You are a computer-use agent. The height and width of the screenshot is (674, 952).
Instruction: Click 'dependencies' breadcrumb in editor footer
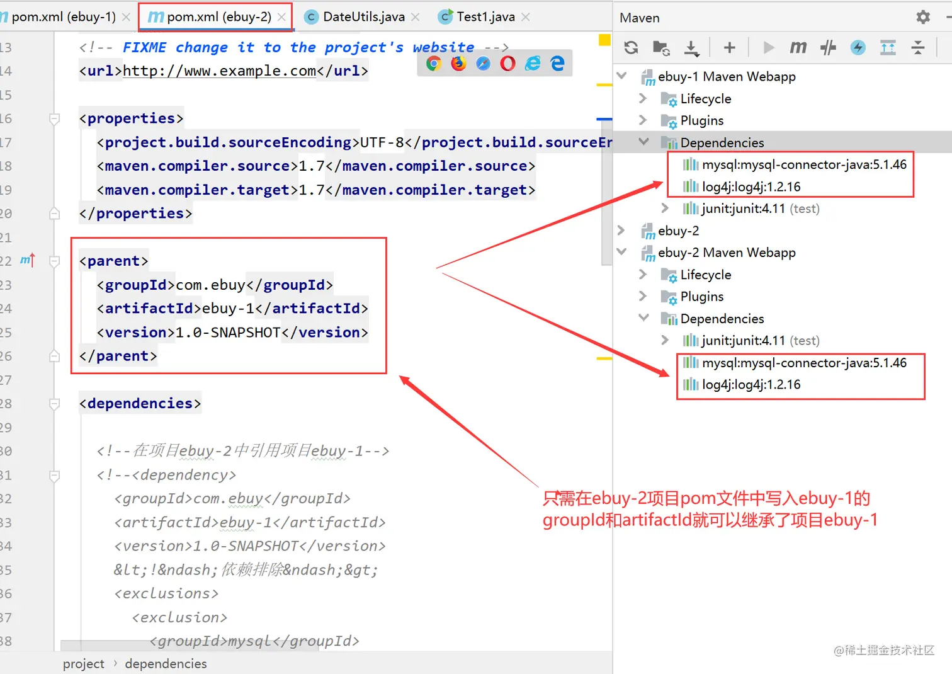tap(166, 663)
